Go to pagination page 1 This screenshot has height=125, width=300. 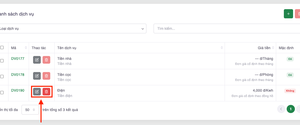[291, 109]
